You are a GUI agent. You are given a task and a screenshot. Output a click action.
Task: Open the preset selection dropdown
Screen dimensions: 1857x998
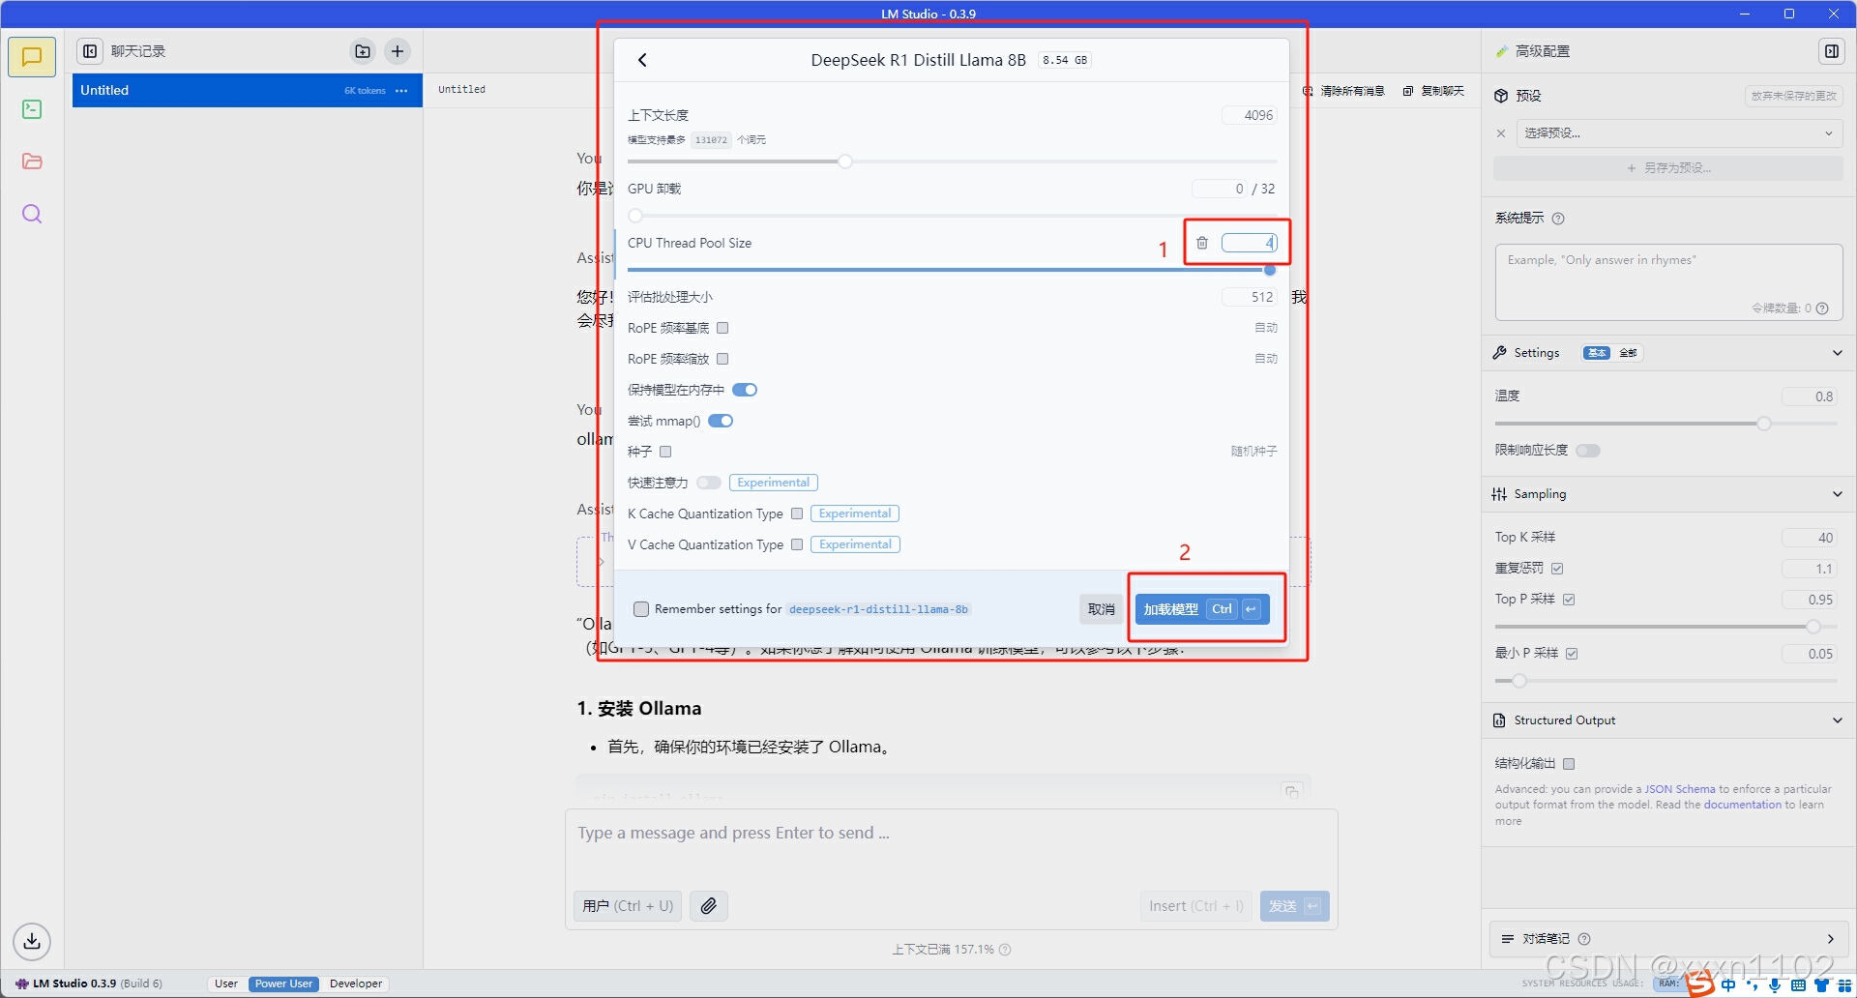(x=1678, y=133)
